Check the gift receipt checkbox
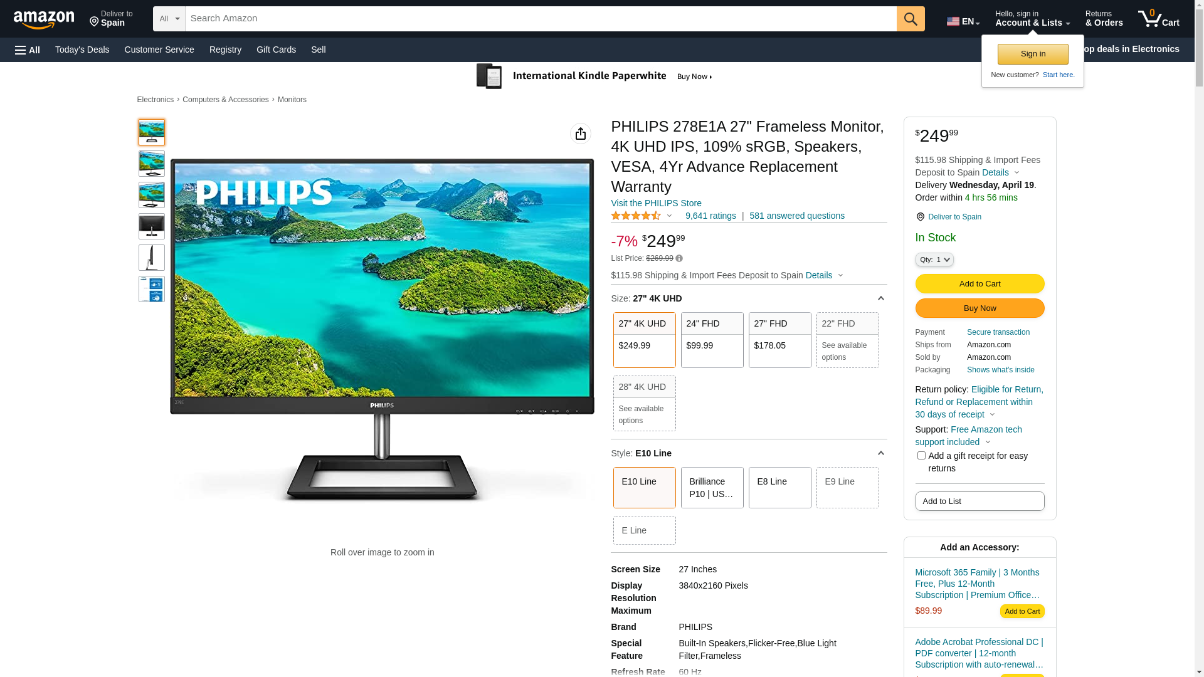1204x677 pixels. (x=921, y=456)
